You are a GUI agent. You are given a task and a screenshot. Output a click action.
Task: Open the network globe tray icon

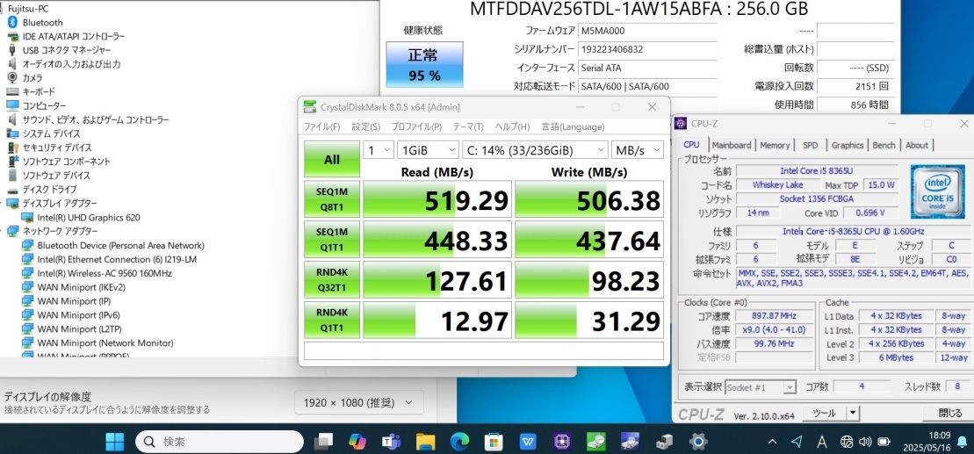click(846, 443)
